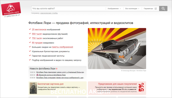Expand the Изображения dropdown
The width and height of the screenshot is (172, 98).
(114, 8)
